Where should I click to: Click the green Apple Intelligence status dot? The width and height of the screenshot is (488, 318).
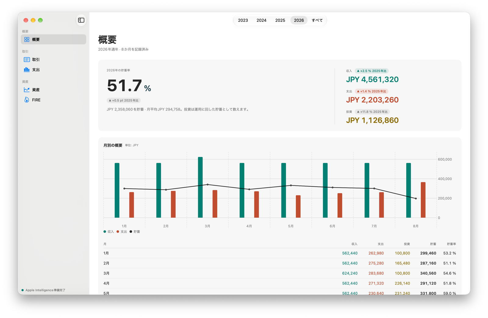point(23,290)
